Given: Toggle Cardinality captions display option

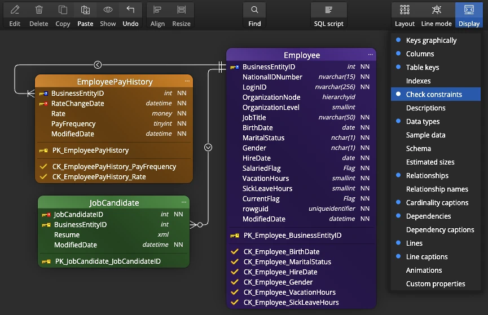Looking at the screenshot, I should pos(436,202).
